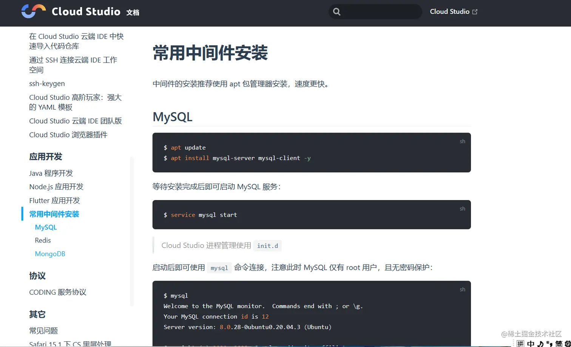Click the MySQL heading in article
Viewport: 571px width, 347px height.
point(173,117)
